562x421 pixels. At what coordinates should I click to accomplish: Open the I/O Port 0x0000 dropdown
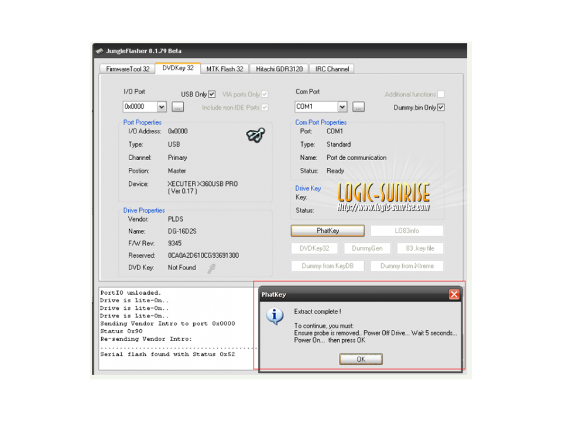[162, 106]
